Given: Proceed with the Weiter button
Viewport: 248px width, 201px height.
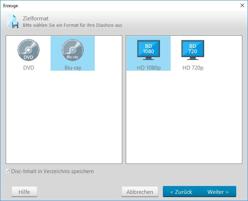Looking at the screenshot, I should 218,192.
